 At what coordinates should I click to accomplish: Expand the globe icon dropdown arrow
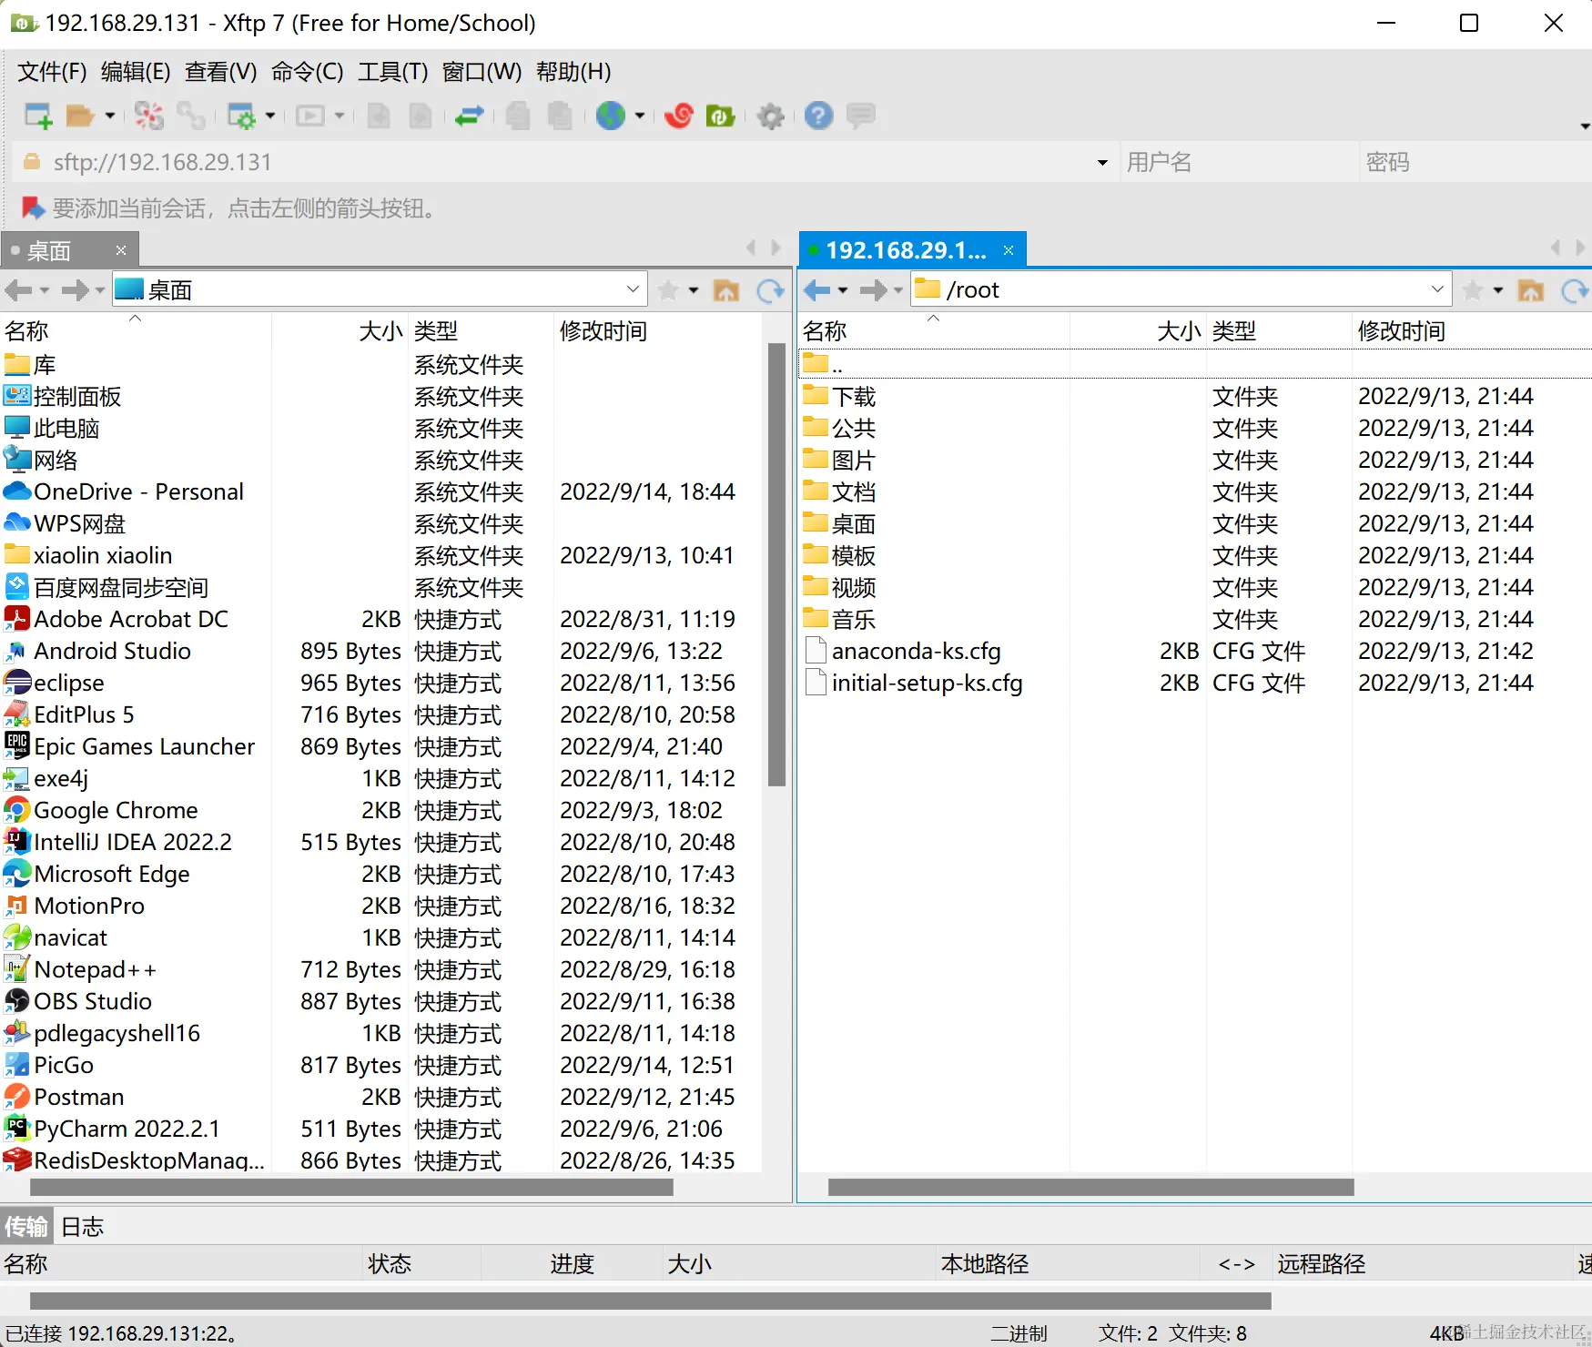[640, 116]
